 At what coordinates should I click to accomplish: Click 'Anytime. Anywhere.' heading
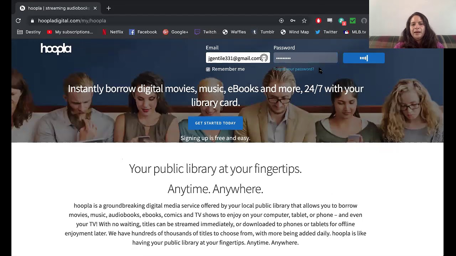216,189
